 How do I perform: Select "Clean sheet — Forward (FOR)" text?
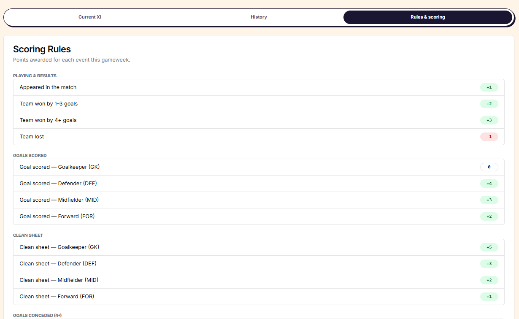pos(57,297)
